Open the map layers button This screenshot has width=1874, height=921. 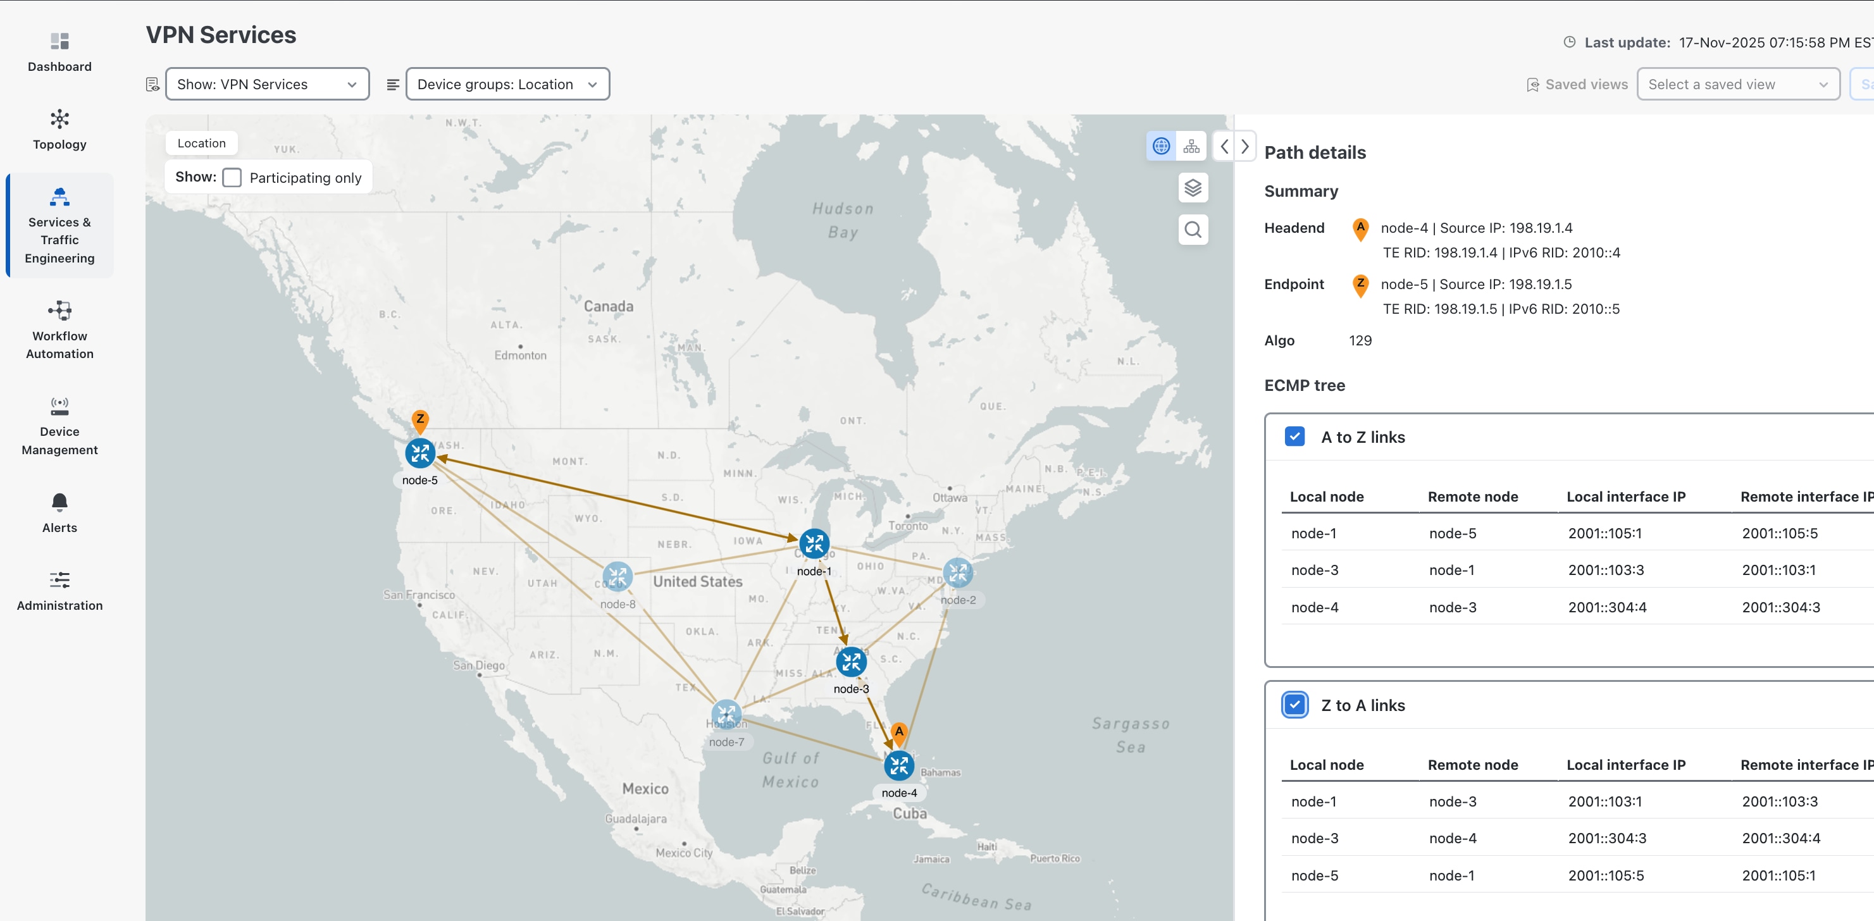tap(1193, 188)
